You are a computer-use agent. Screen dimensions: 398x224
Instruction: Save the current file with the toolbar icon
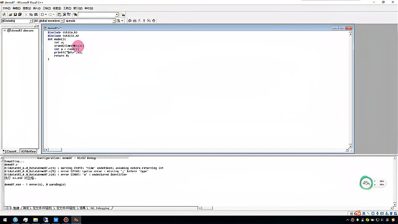15,14
